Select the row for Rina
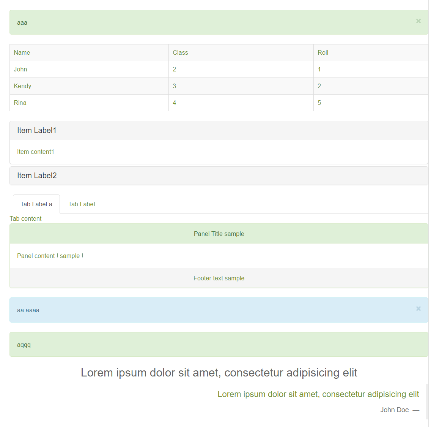This screenshot has width=431, height=427. (x=89, y=103)
